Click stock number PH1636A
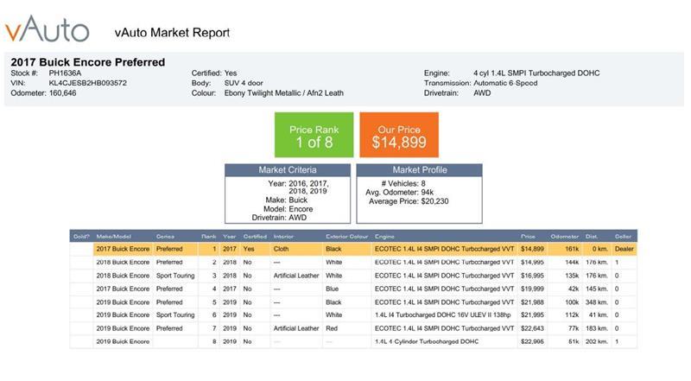This screenshot has width=691, height=381. [x=65, y=73]
